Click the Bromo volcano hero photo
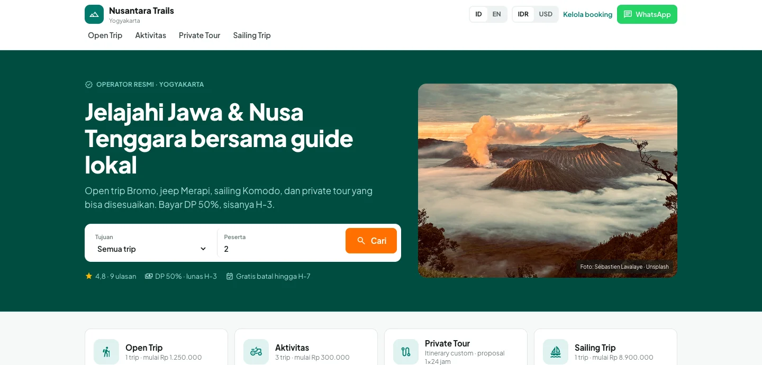 [x=548, y=180]
